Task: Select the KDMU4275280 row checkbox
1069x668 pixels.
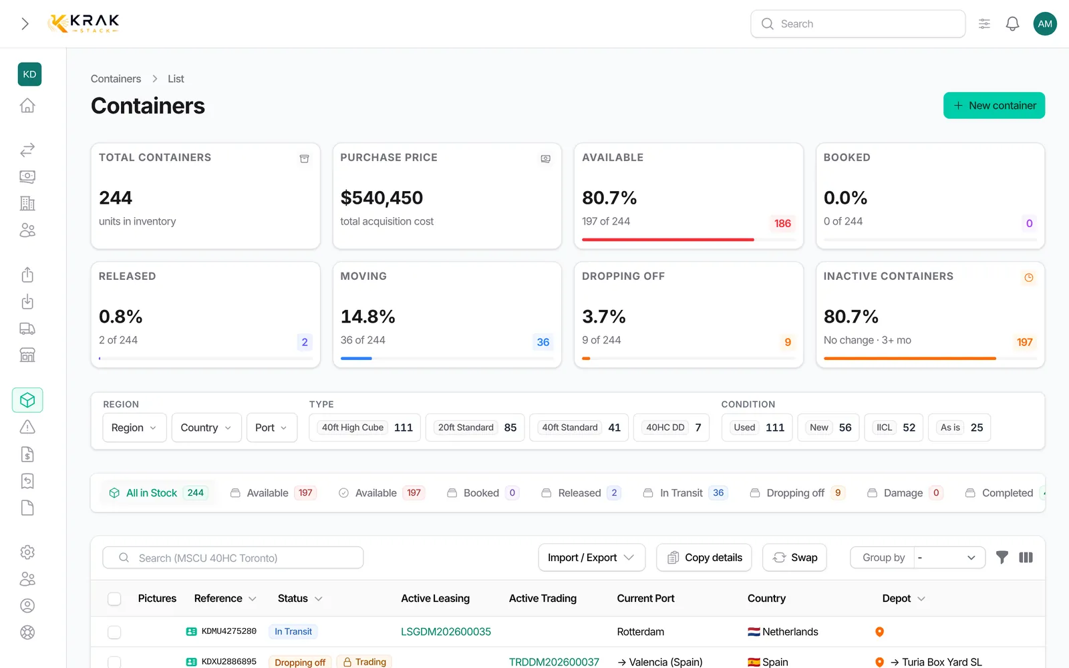Action: (x=114, y=632)
